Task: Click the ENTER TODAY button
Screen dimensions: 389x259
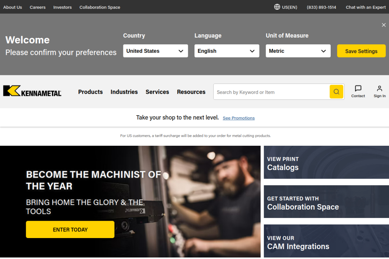Action: [x=70, y=230]
